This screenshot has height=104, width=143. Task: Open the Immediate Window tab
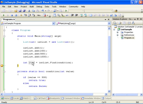[91, 98]
